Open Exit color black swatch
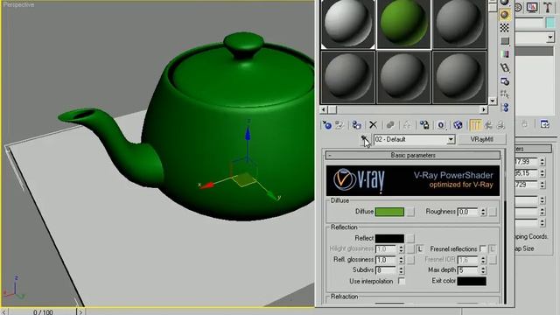The width and height of the screenshot is (560, 315). pyautogui.click(x=472, y=281)
